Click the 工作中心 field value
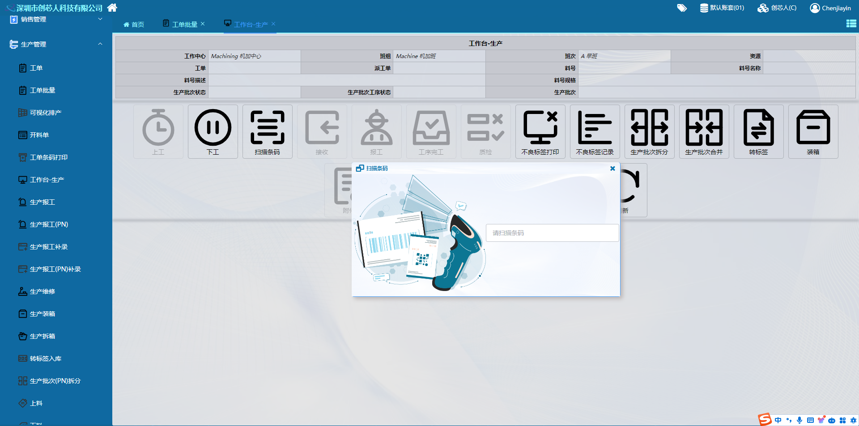 pyautogui.click(x=255, y=56)
